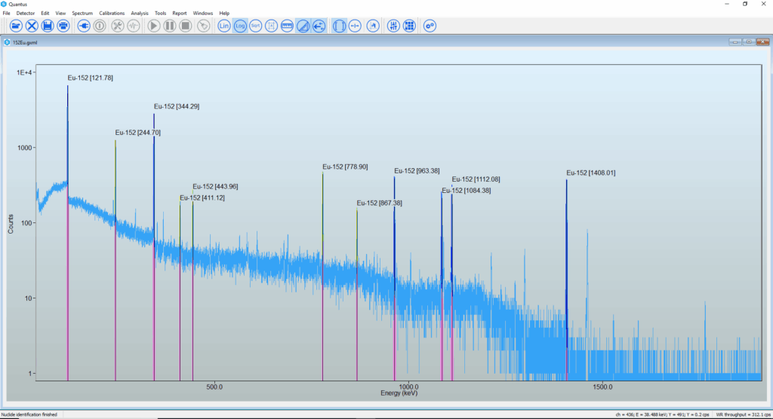
Task: Click the grid matrix toolbar icon
Action: pyautogui.click(x=409, y=26)
